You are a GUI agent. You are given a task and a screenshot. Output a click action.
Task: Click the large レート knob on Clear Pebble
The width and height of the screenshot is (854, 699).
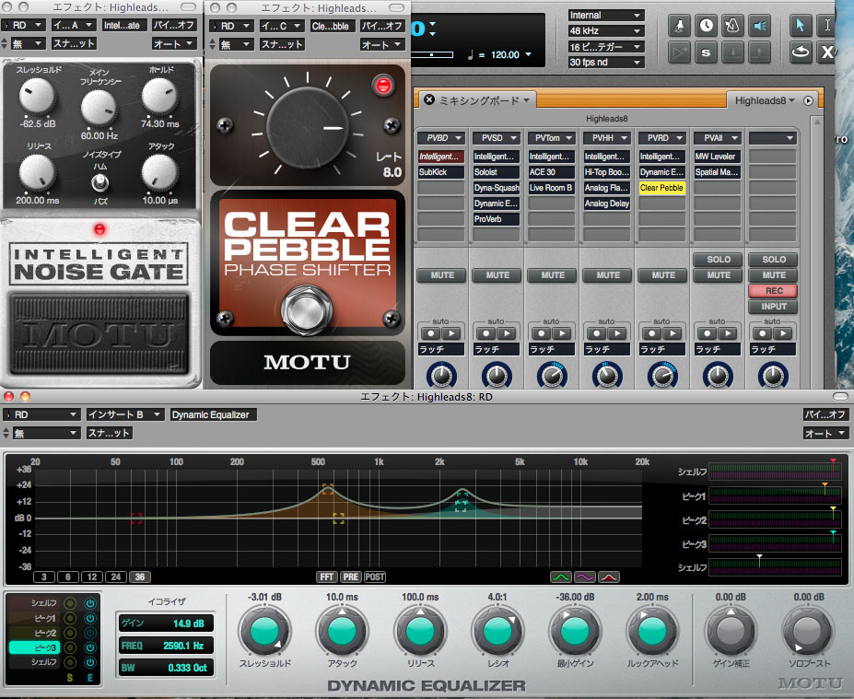(307, 127)
